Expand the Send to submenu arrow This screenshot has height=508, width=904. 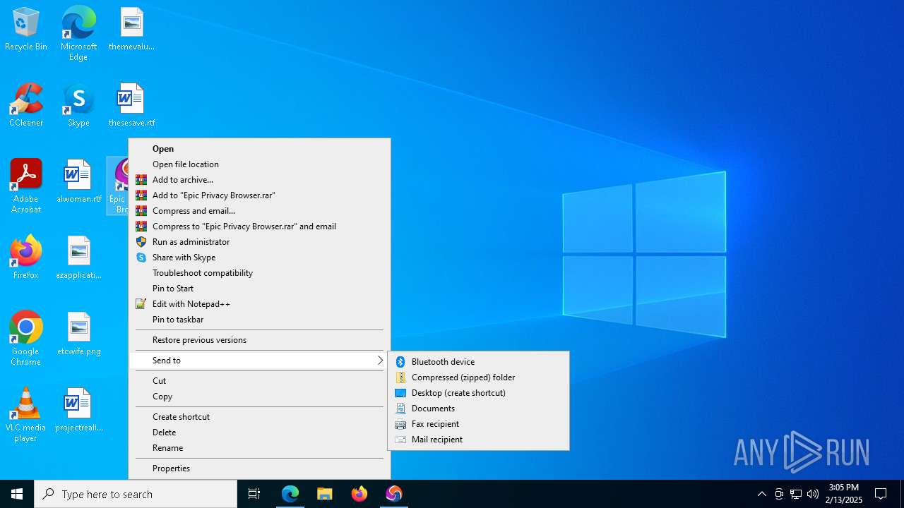[x=380, y=361]
